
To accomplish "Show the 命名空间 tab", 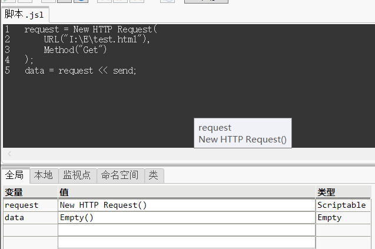I will point(120,175).
